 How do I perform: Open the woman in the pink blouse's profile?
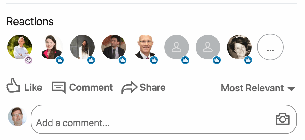pyautogui.click(x=52, y=47)
